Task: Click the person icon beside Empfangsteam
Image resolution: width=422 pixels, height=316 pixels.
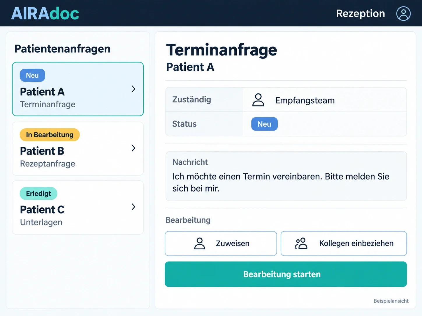Action: click(258, 100)
